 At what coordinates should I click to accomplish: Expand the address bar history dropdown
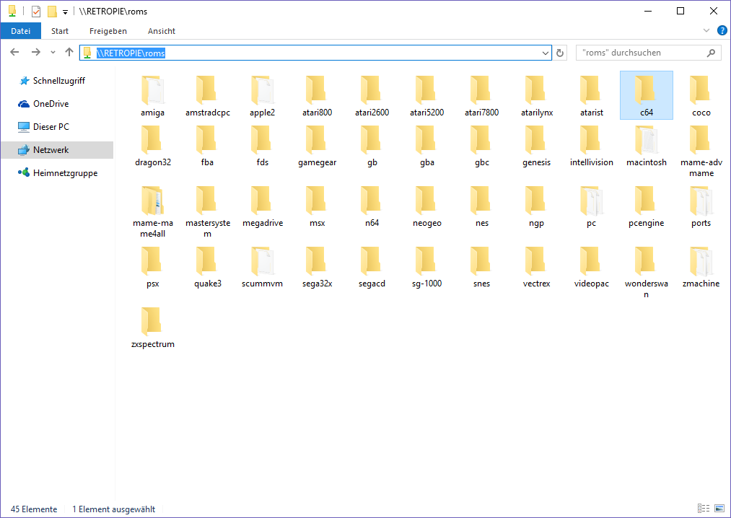546,53
